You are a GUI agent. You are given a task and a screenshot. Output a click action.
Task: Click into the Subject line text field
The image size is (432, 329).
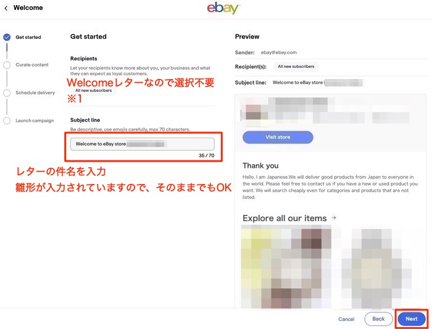(x=142, y=144)
